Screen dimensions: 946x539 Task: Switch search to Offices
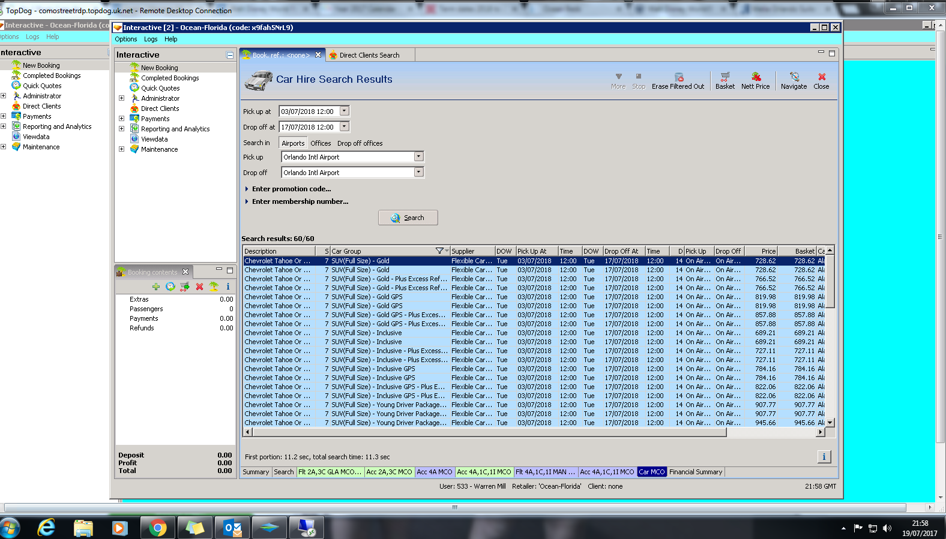coord(321,143)
